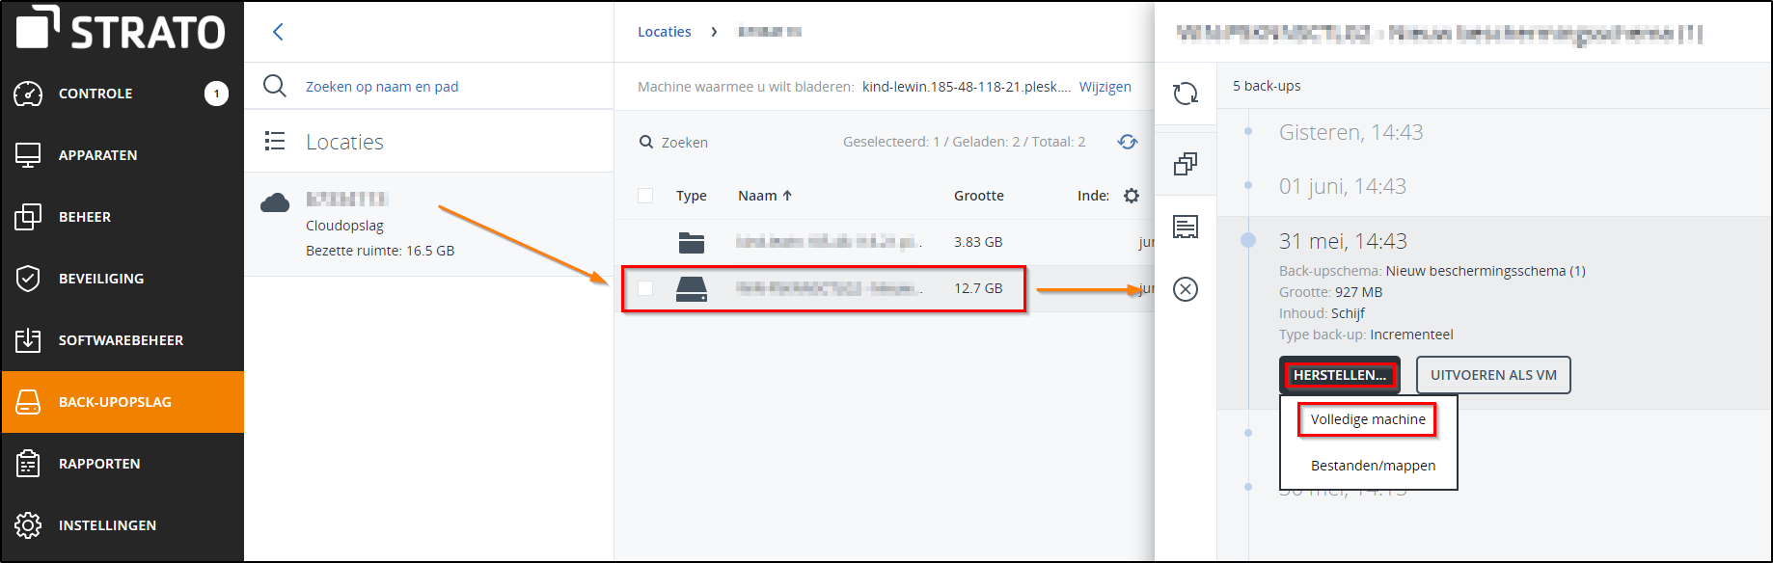Click the Uitvoeren als VM button
This screenshot has height=563, width=1773.
point(1492,375)
